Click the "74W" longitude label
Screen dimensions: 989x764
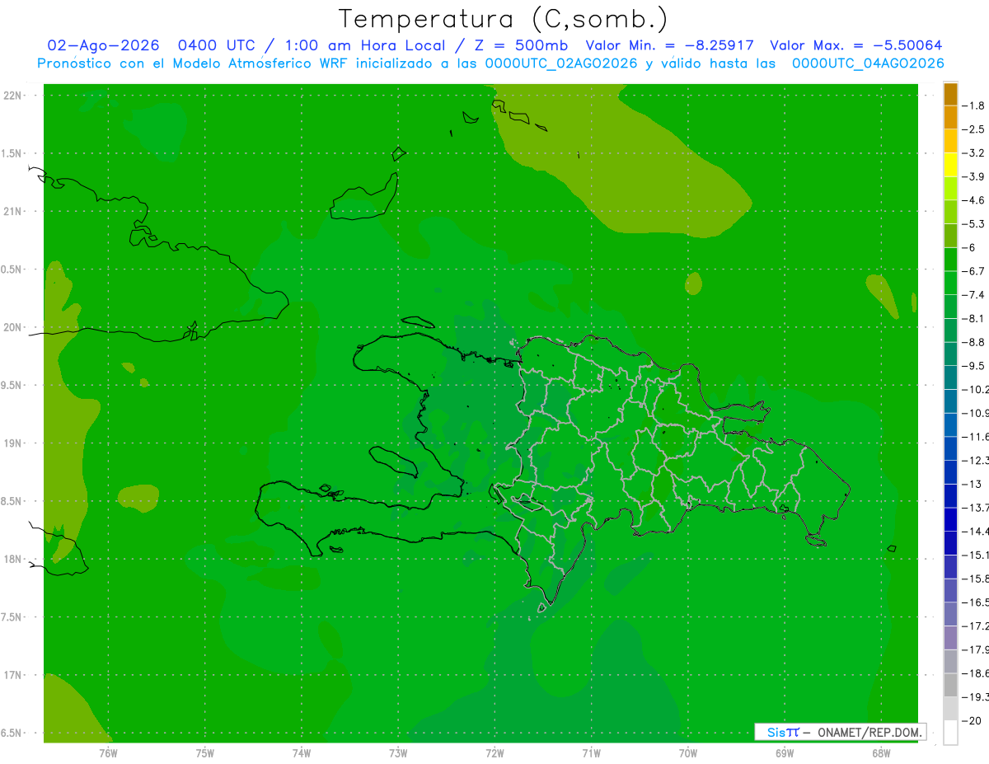pyautogui.click(x=302, y=752)
